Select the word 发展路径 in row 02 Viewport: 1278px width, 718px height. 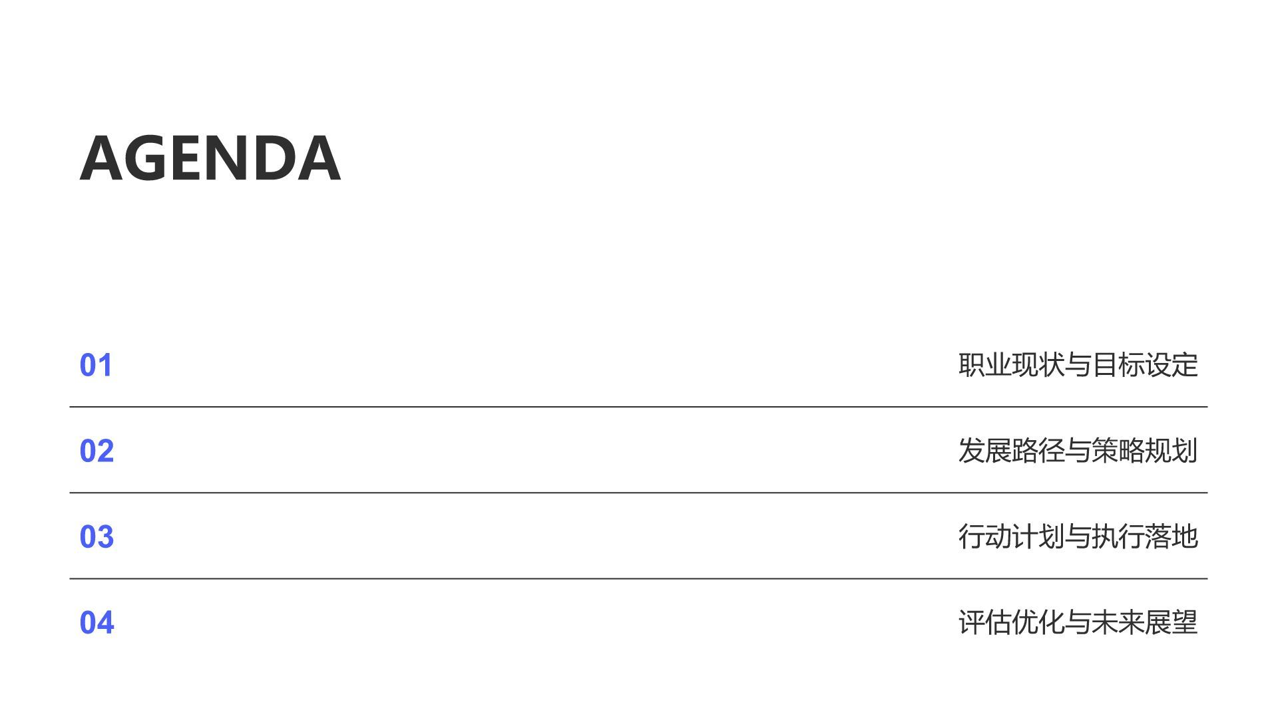[1011, 451]
